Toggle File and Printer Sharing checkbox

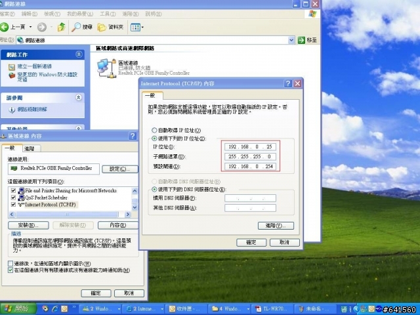coord(13,190)
